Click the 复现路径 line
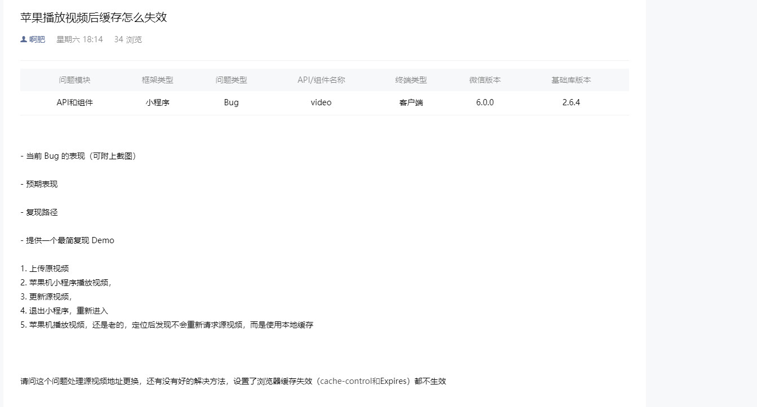 pyautogui.click(x=39, y=212)
